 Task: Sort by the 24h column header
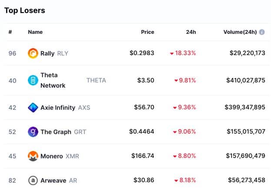191,32
